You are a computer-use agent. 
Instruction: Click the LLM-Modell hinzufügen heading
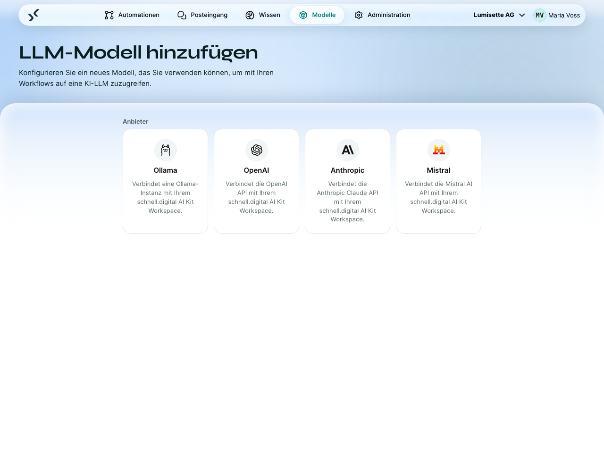coord(138,52)
